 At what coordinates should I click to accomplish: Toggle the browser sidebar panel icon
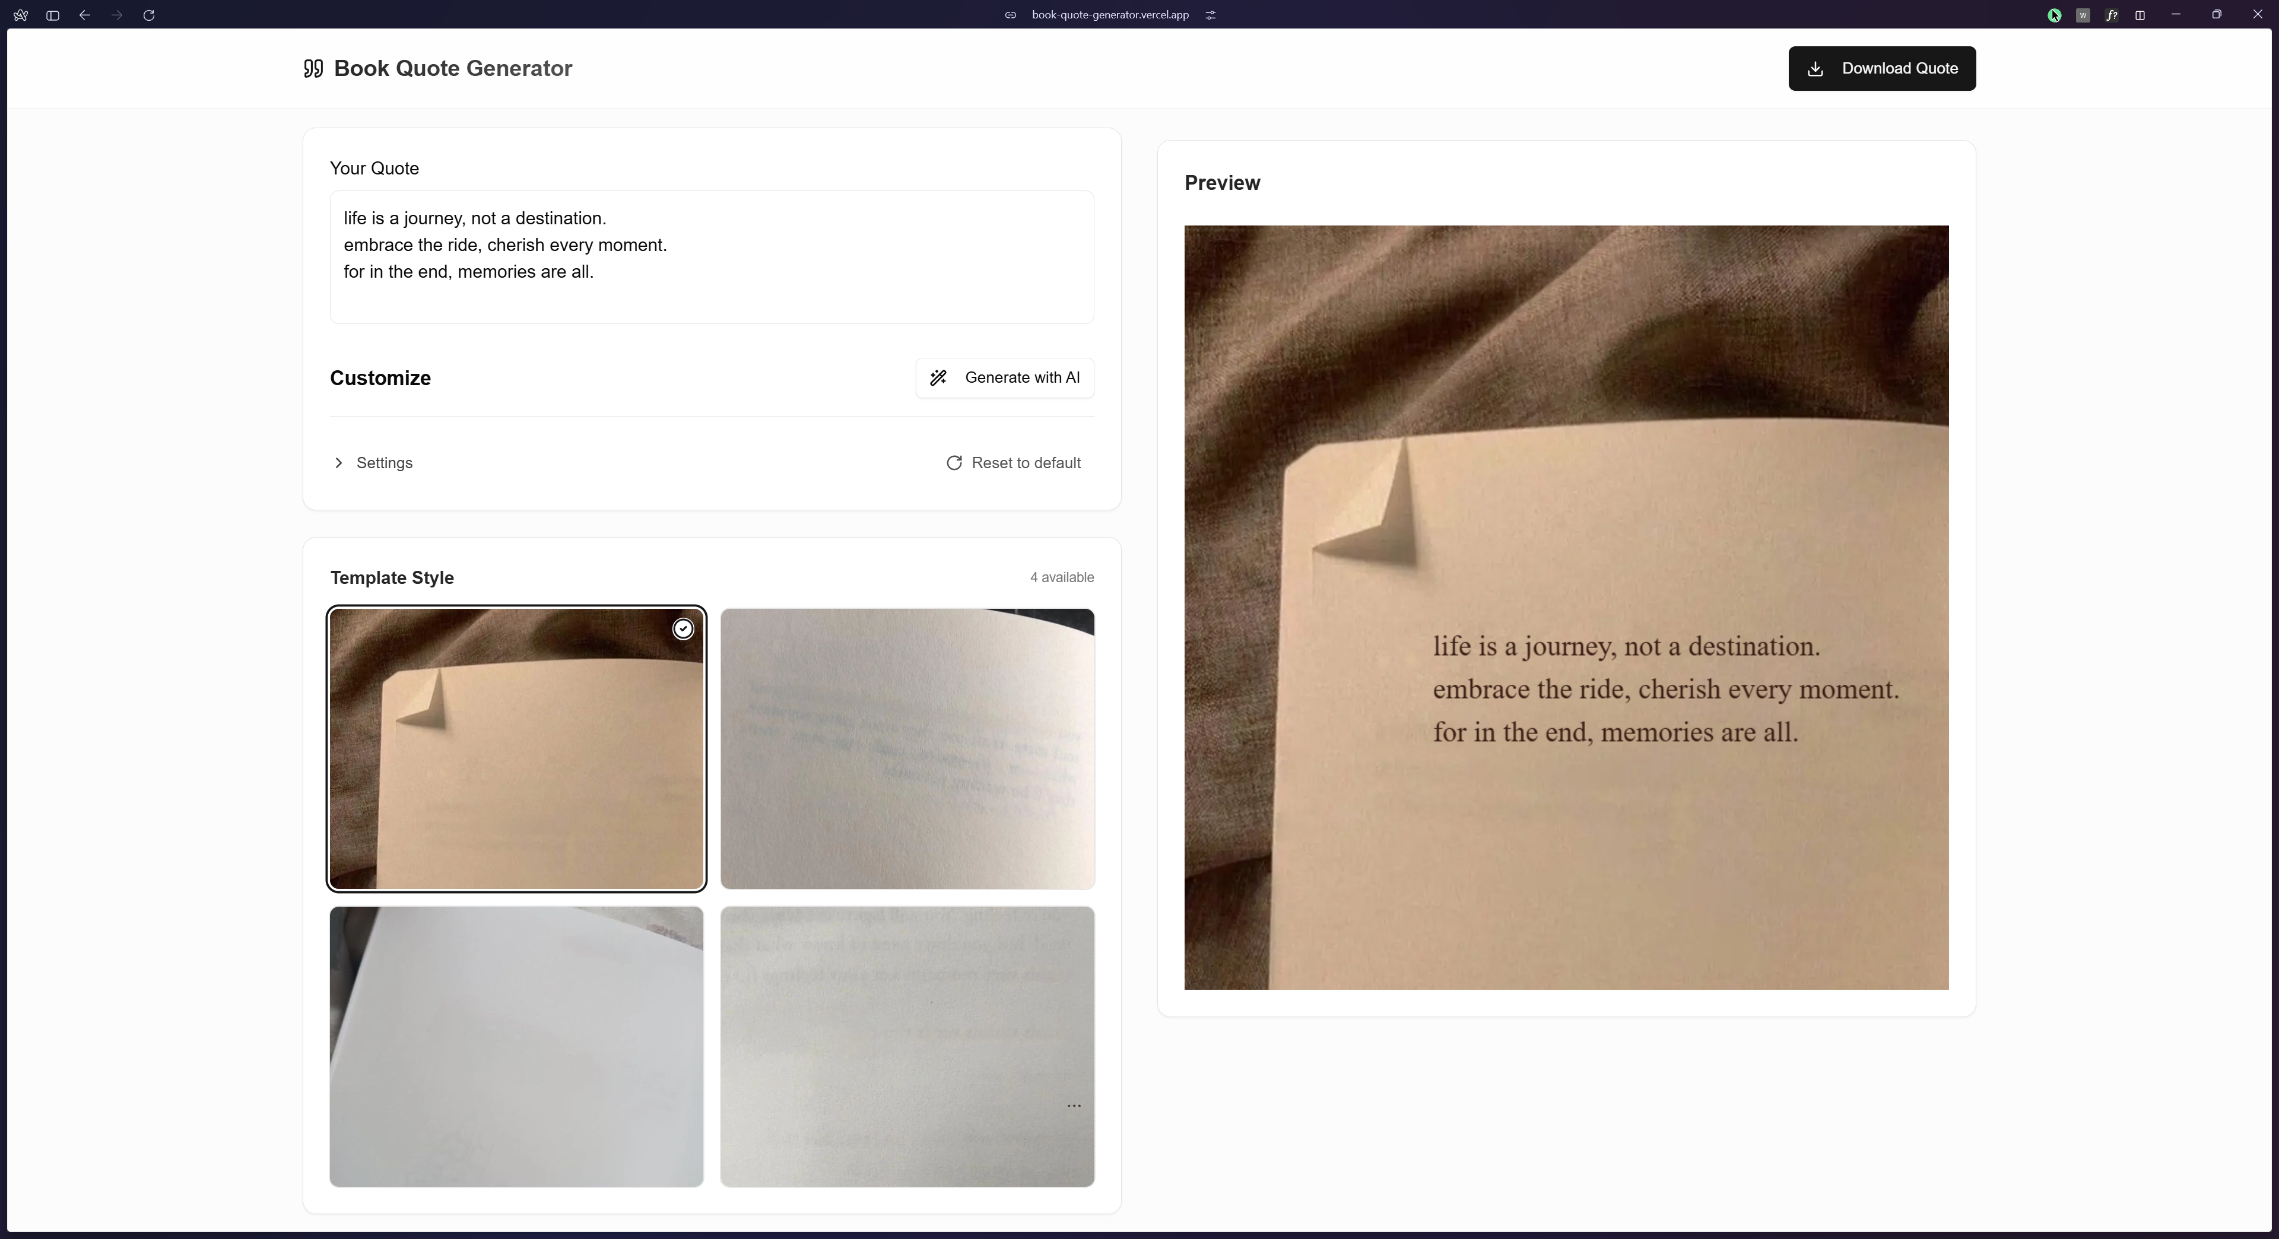point(53,15)
